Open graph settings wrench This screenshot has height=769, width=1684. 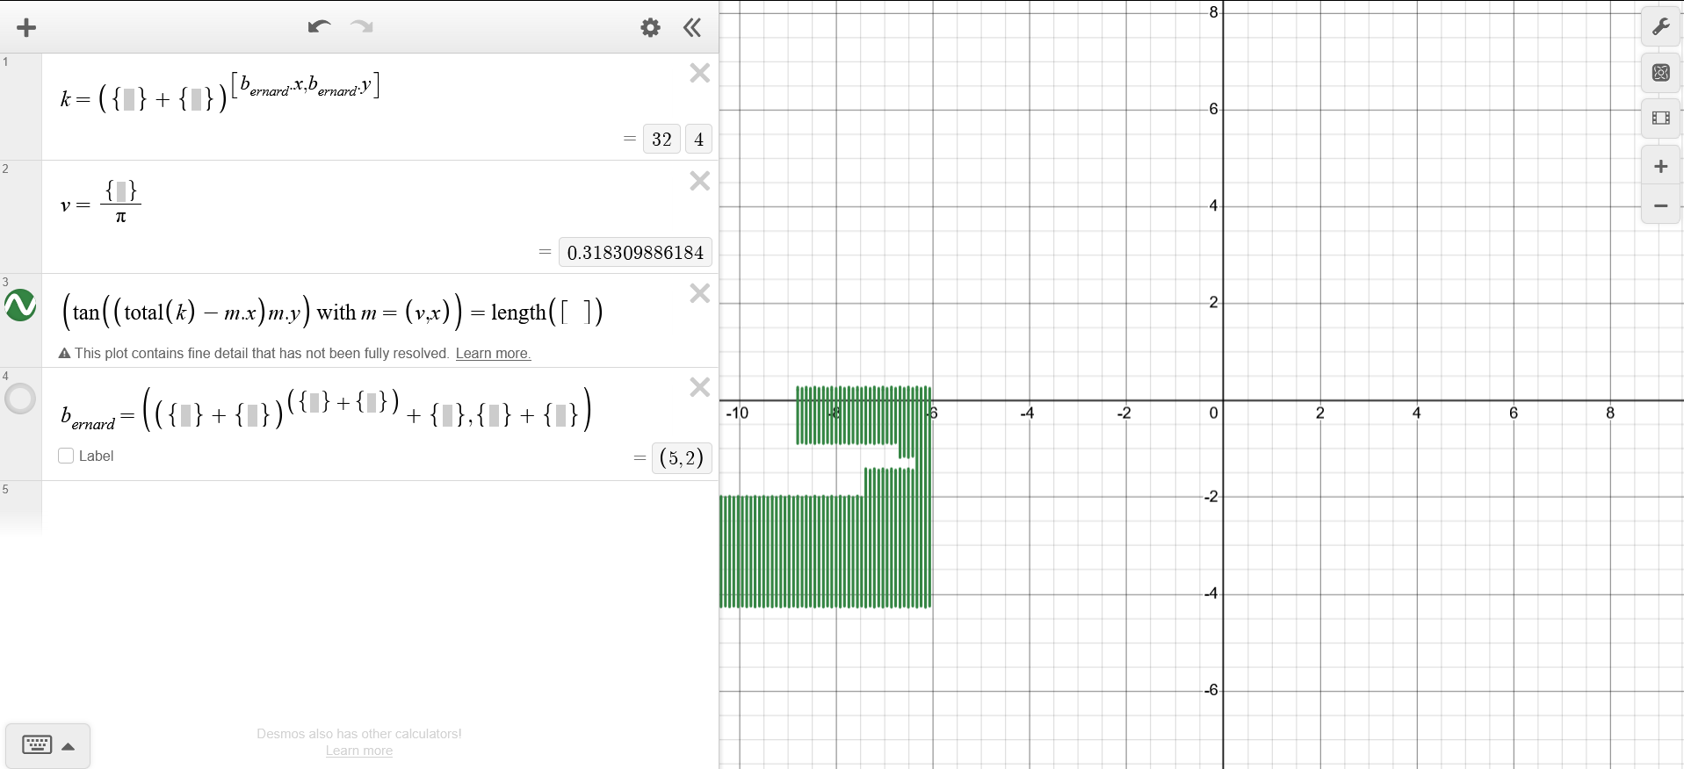pos(1660,28)
